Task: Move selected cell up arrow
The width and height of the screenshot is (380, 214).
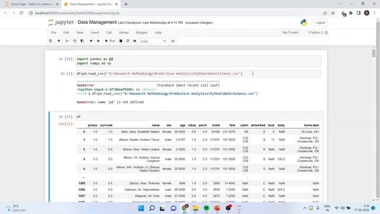Action: pyautogui.click(x=91, y=41)
